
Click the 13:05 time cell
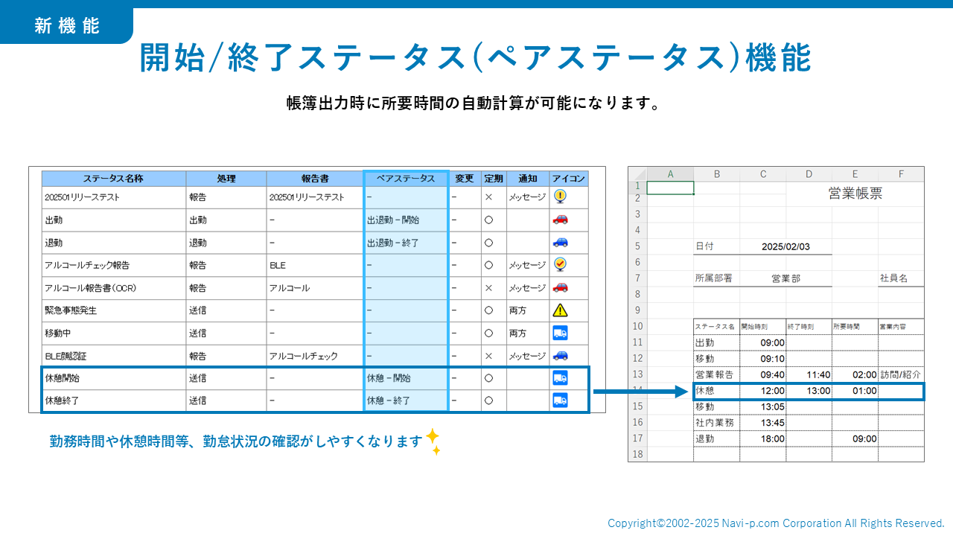[762, 406]
